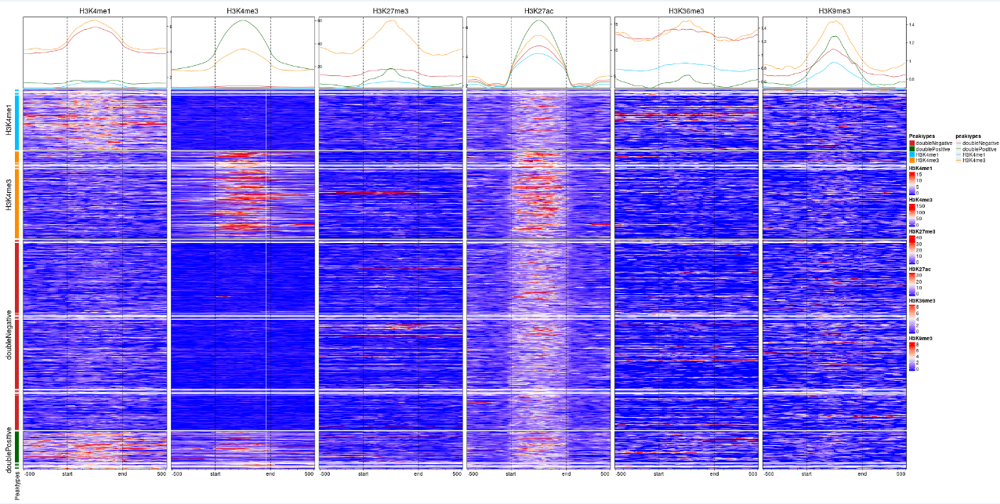Click 'start' axis label under H3K9me3 heatmap
This screenshot has height=504, width=1000.
click(806, 474)
